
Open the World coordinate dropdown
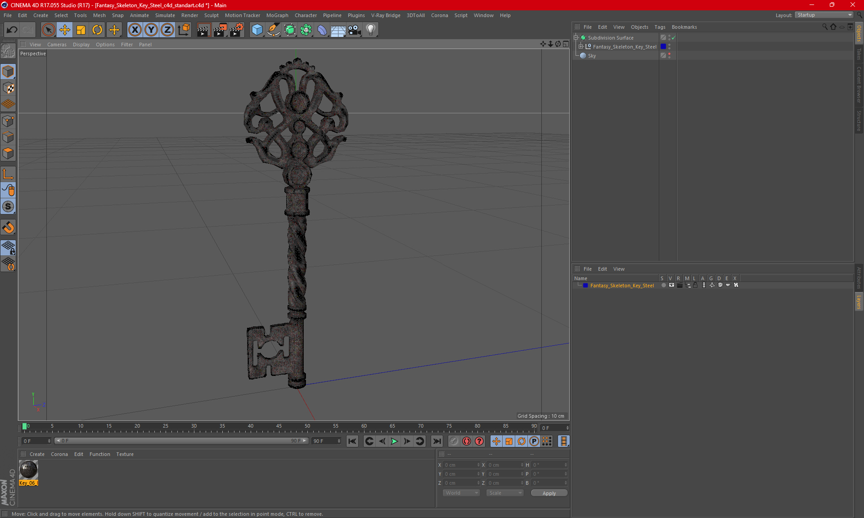pos(461,493)
